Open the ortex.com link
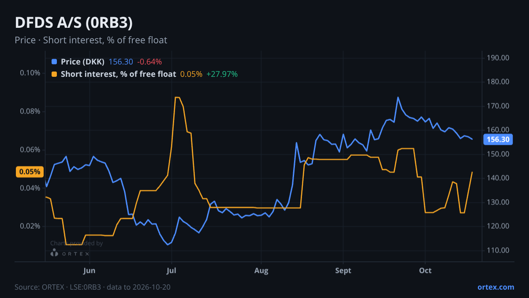The height and width of the screenshot is (298, 529). [x=495, y=287]
